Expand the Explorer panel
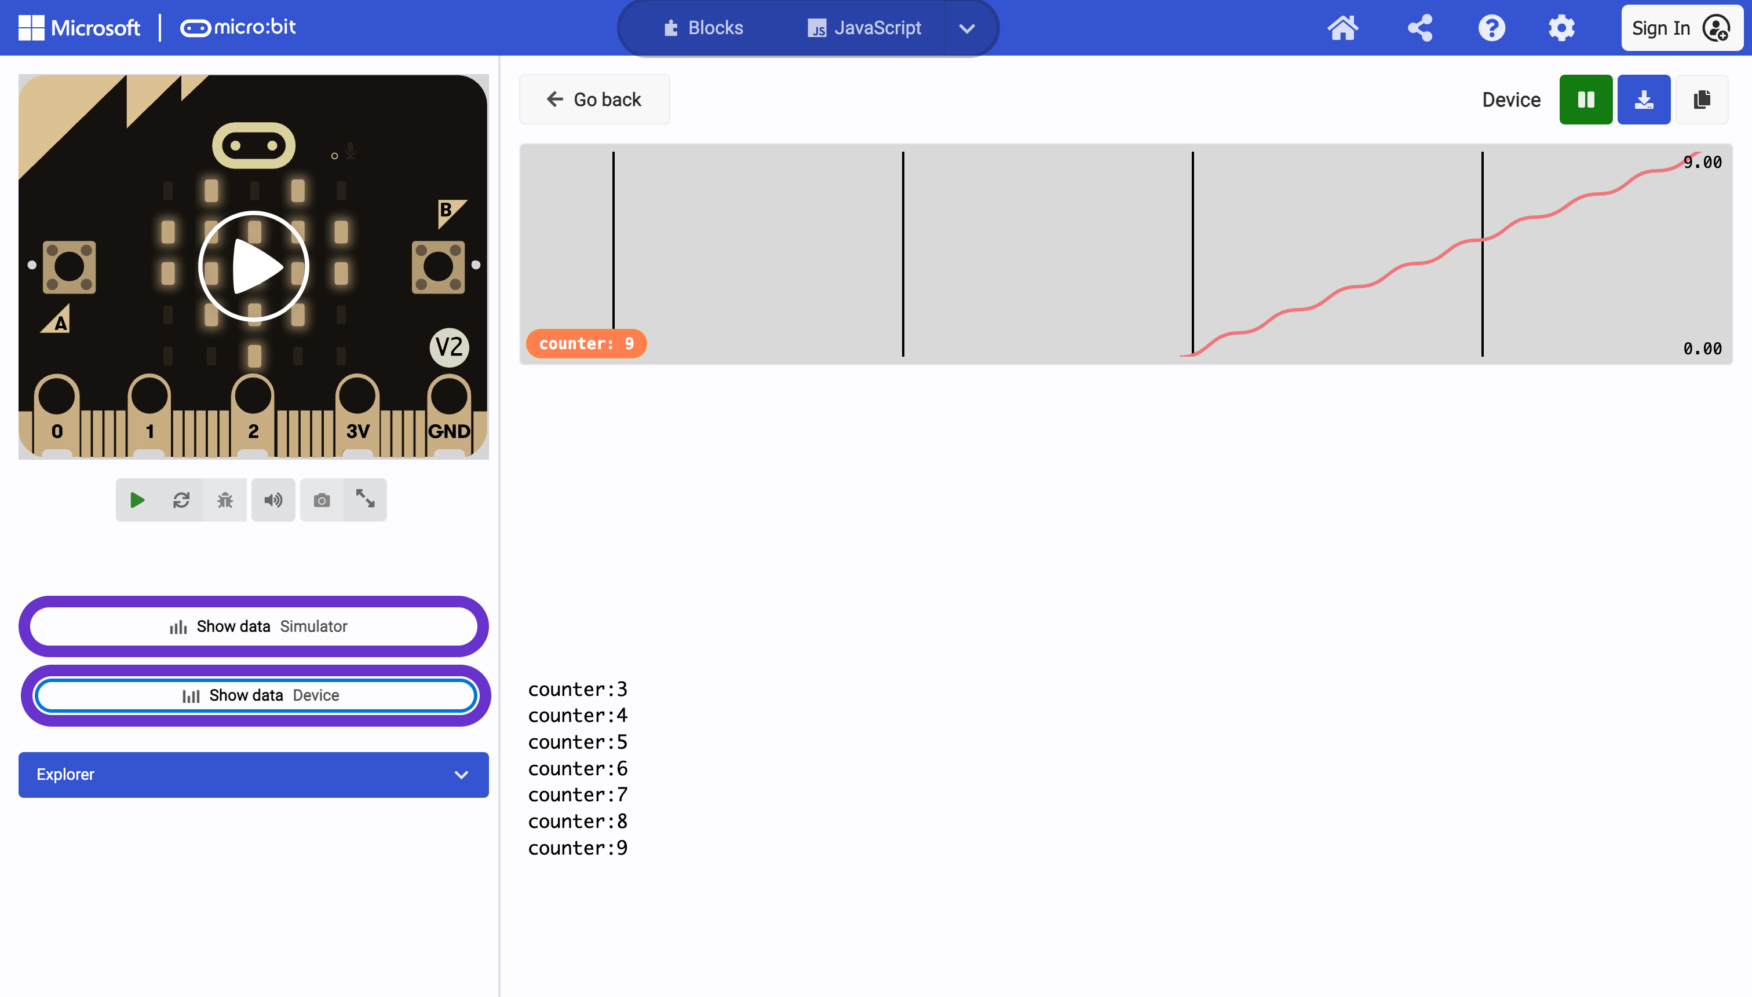 [254, 775]
